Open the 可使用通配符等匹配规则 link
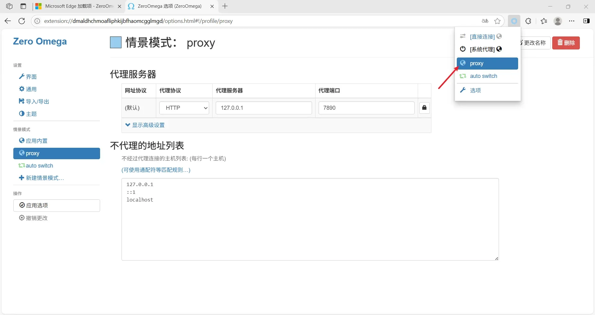595x315 pixels. (x=156, y=170)
